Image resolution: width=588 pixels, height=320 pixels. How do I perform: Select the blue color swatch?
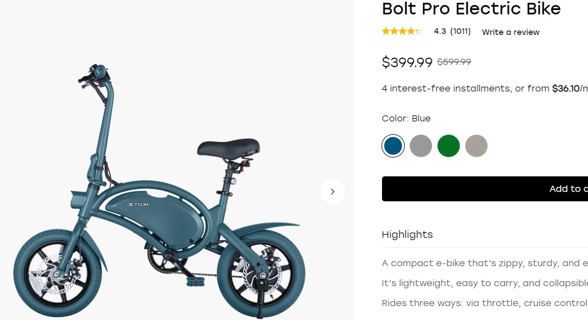pos(393,146)
